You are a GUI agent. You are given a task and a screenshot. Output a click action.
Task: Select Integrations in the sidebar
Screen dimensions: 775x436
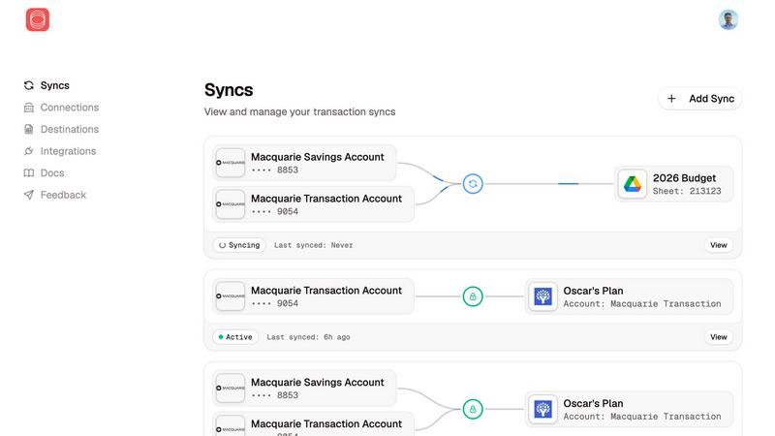68,151
